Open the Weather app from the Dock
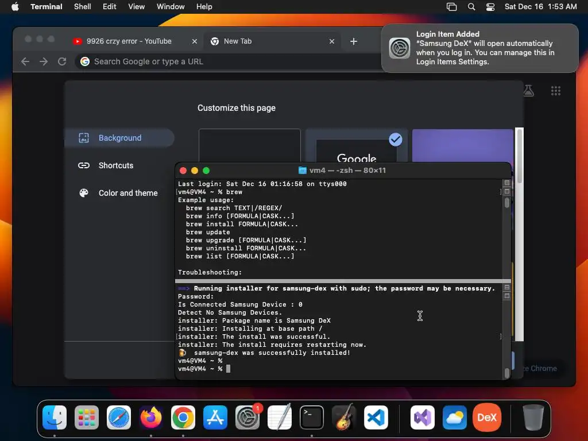 click(455, 417)
